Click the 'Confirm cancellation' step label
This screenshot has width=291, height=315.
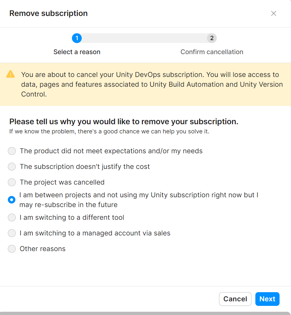point(212,52)
